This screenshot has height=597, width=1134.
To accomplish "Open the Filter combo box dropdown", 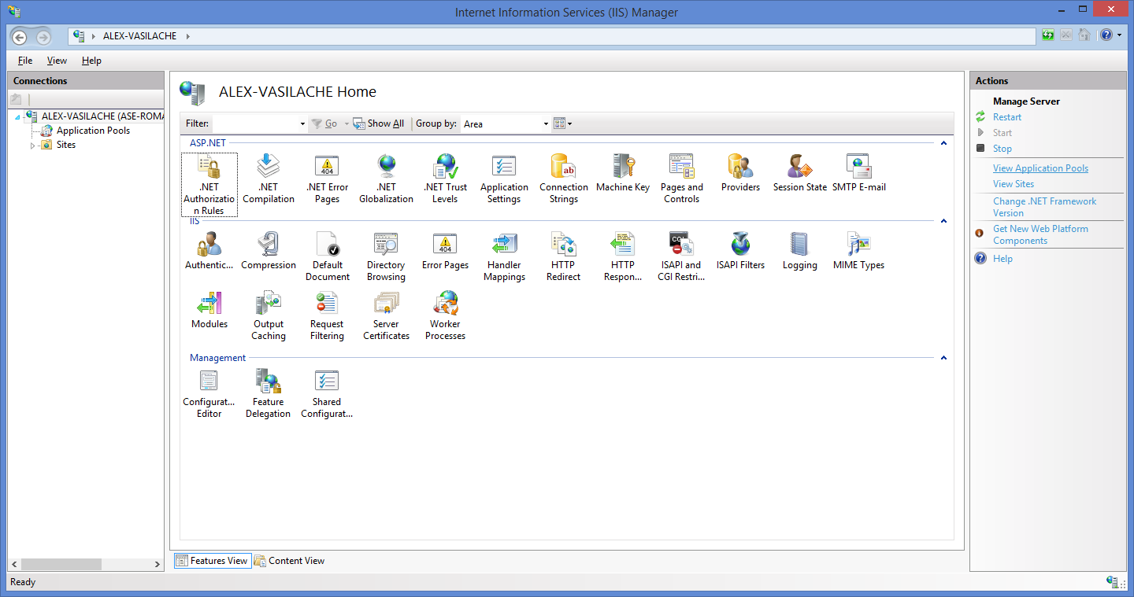I will 302,124.
